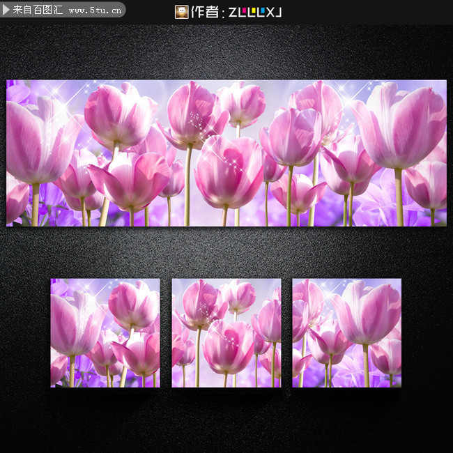Click the play triangle beside 来自百图汇
The height and width of the screenshot is (453, 453).
6,10
